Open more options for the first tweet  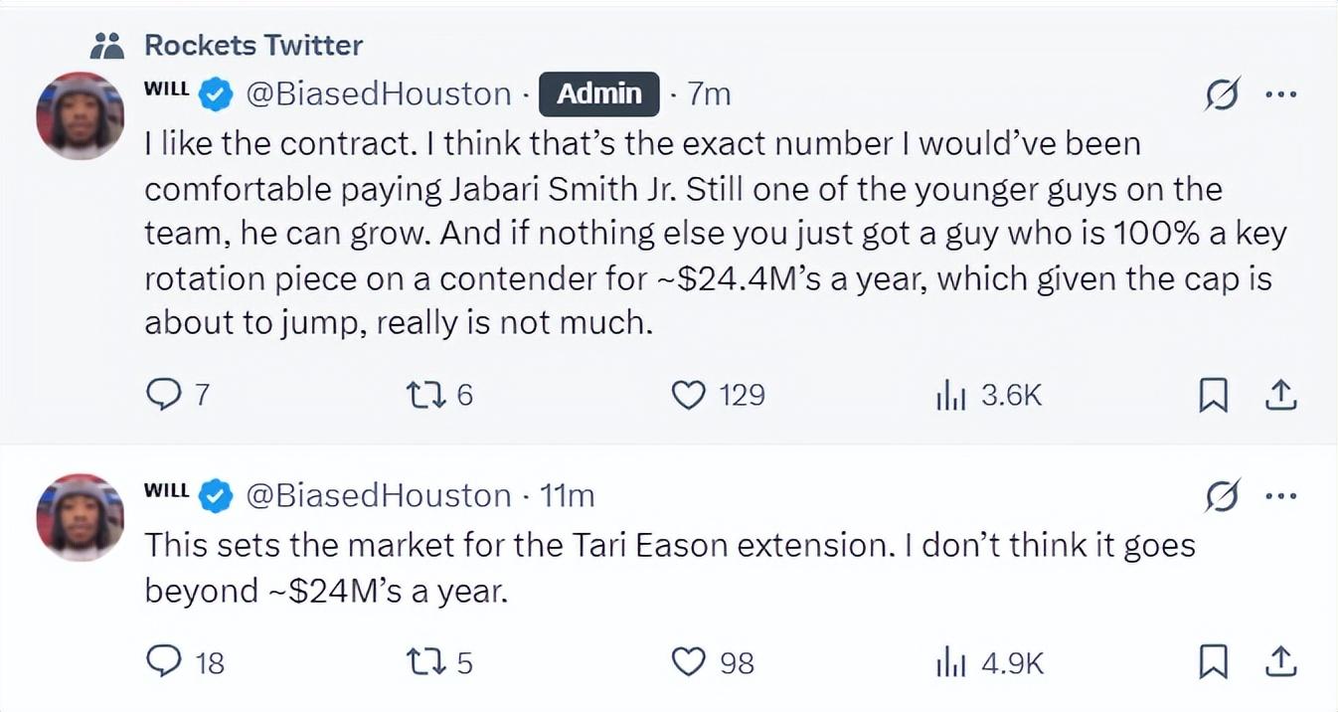coord(1280,94)
